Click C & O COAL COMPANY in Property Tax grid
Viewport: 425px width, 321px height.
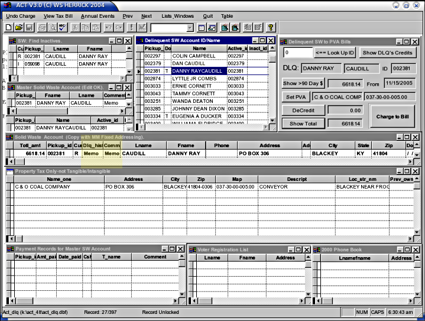(59, 187)
